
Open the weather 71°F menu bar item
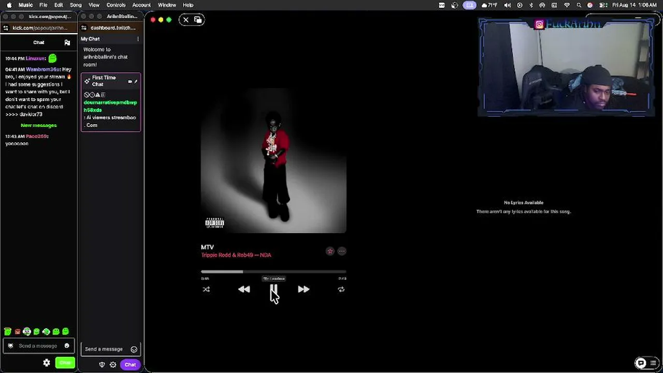(x=491, y=5)
